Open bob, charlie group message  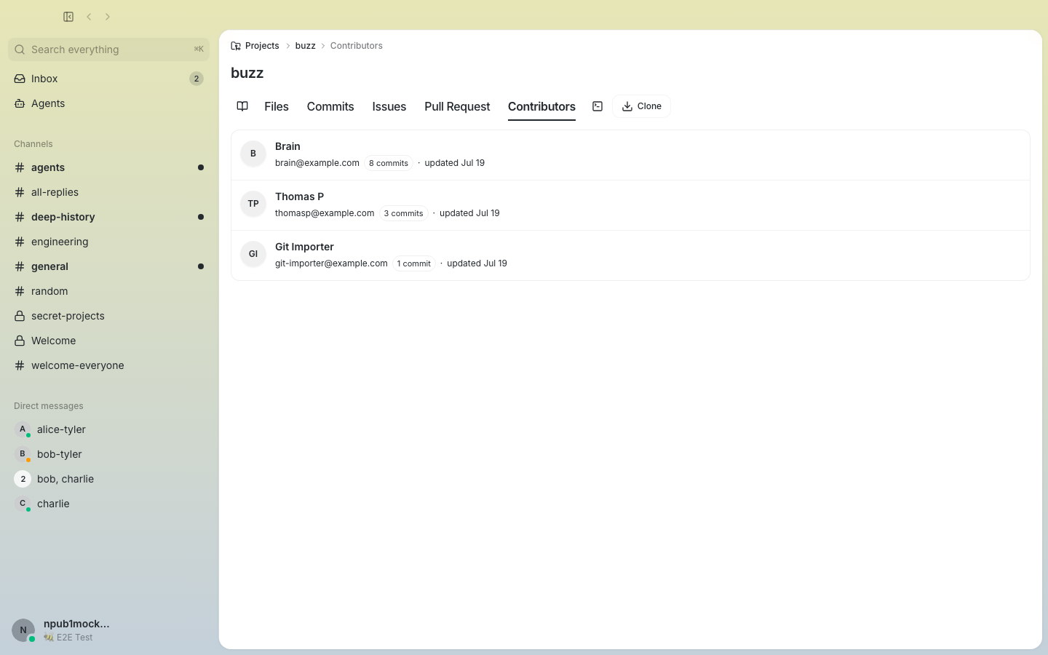(108, 479)
